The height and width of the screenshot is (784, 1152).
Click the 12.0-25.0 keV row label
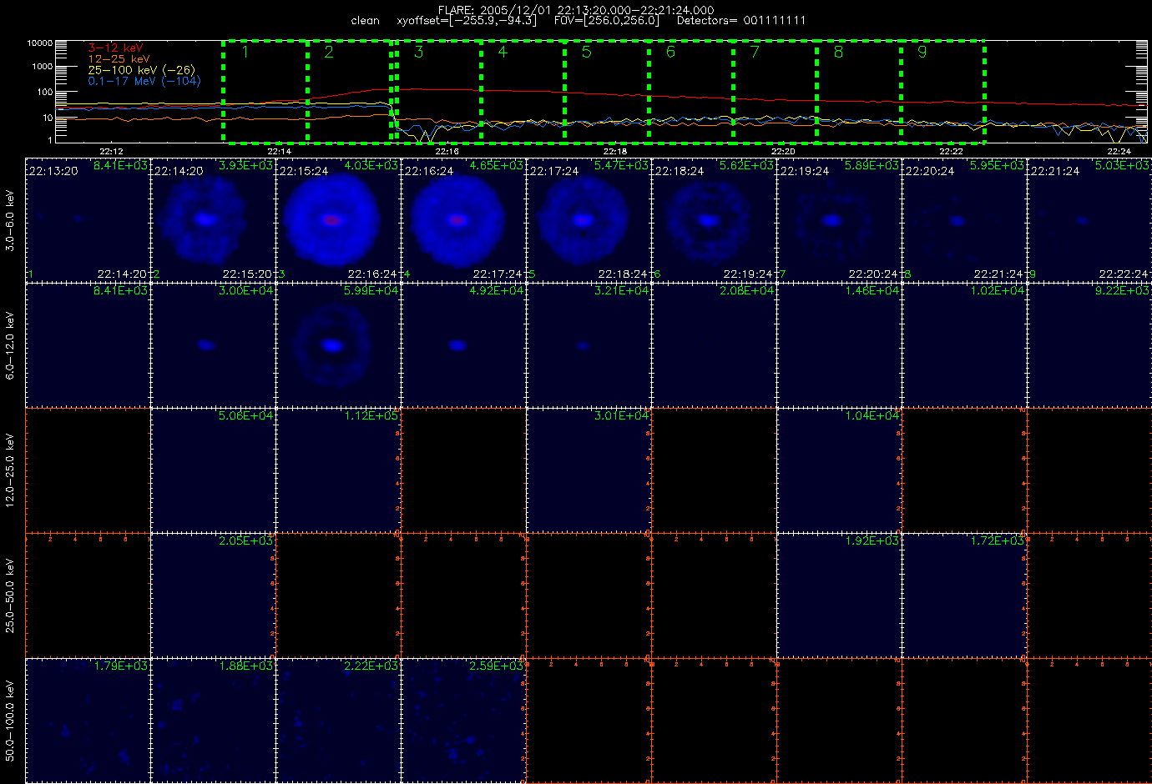pos(10,470)
